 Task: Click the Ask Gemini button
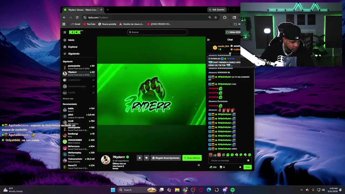(216, 10)
